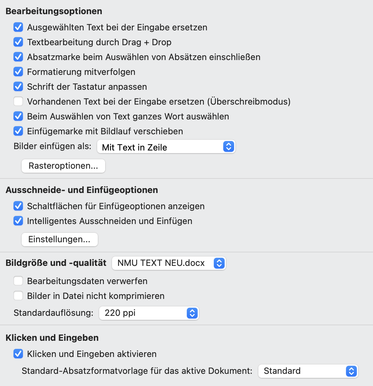Disable 'Einfügemarke mit Bildlauf verschieben'
Viewport: 373px width, 386px height.
(18, 131)
